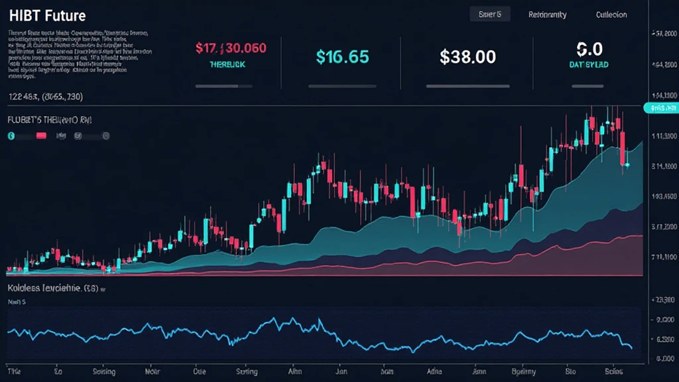
Task: Click the gray square icon in legend row
Action: click(x=78, y=136)
